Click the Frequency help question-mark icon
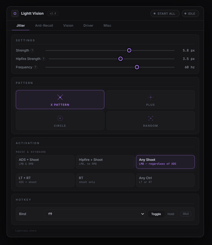The height and width of the screenshot is (245, 212). [35, 67]
